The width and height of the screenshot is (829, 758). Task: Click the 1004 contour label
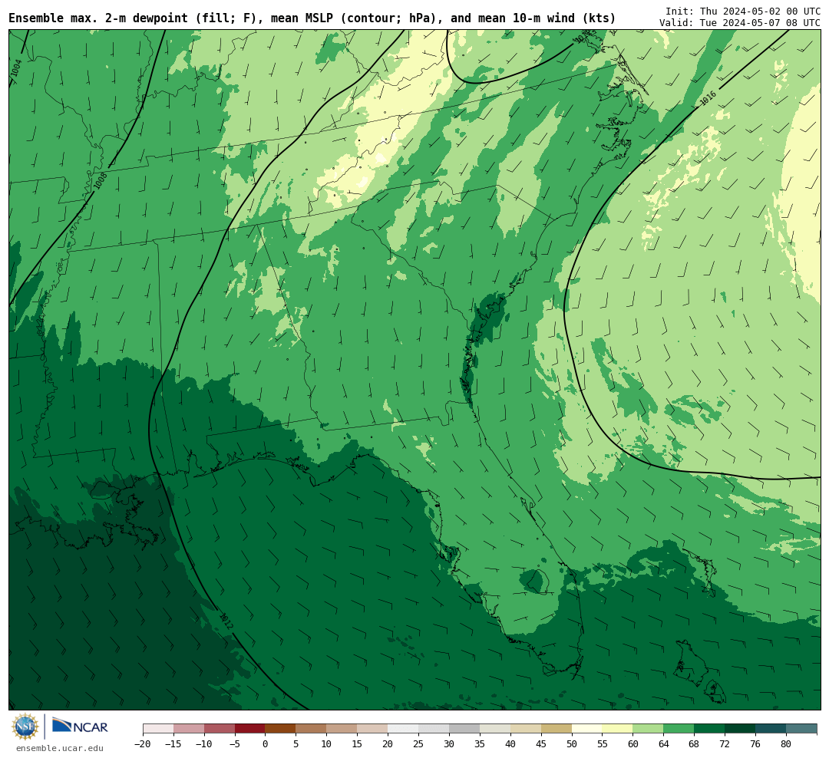point(17,68)
